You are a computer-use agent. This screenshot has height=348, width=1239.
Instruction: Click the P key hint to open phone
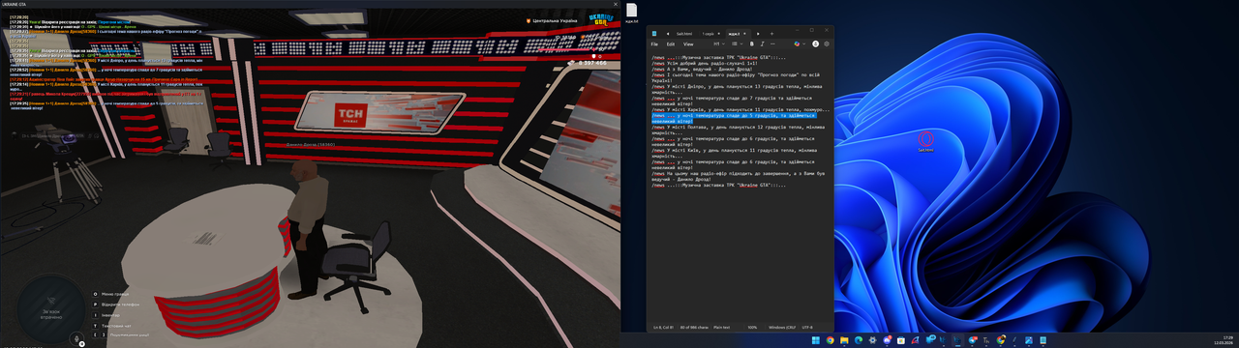[94, 304]
